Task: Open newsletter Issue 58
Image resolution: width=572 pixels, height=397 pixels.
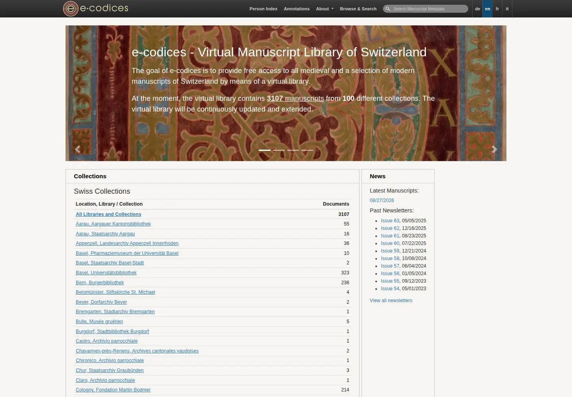Action: point(390,258)
